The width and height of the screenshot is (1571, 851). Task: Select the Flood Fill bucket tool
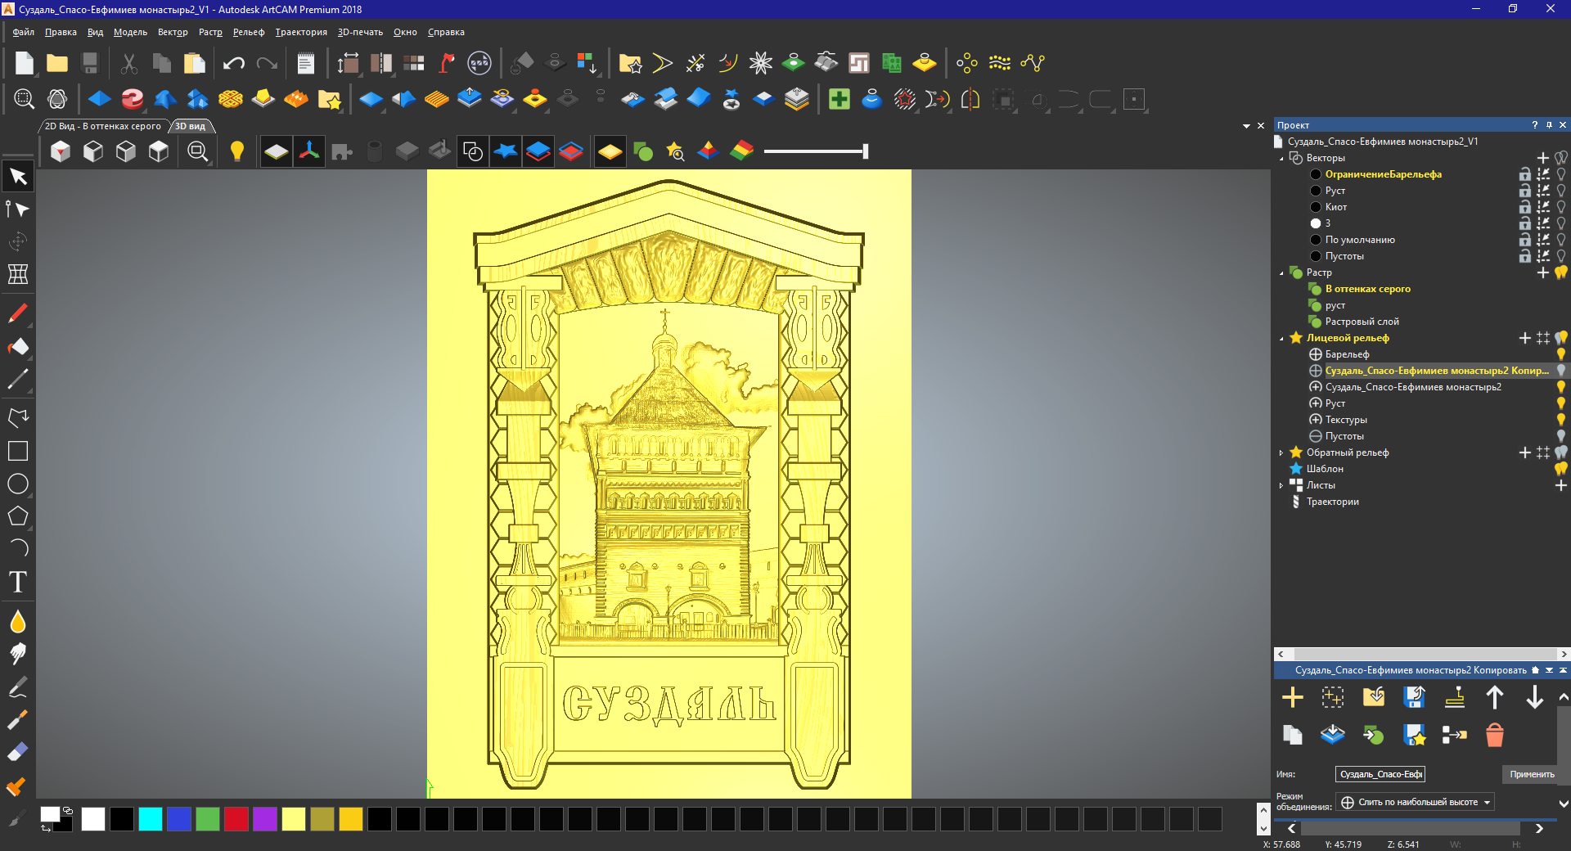point(18,346)
